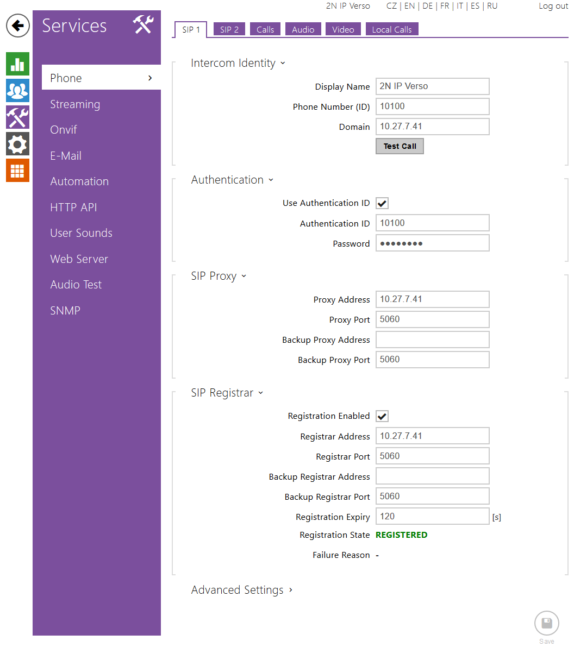The image size is (574, 647).
Task: Select the purple Services tools icon
Action: 17,117
